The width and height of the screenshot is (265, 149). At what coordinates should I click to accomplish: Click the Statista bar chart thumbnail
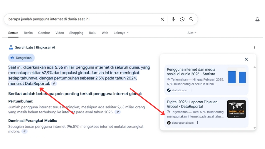coord(237,77)
